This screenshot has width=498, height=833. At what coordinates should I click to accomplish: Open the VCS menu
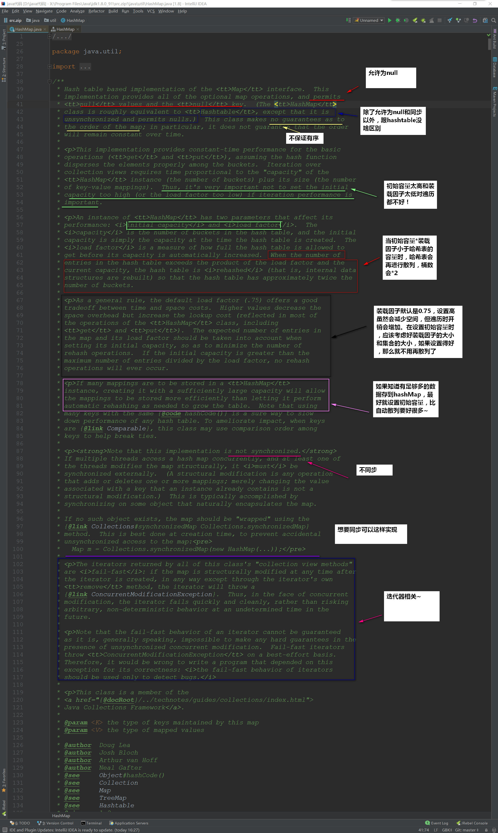point(151,11)
